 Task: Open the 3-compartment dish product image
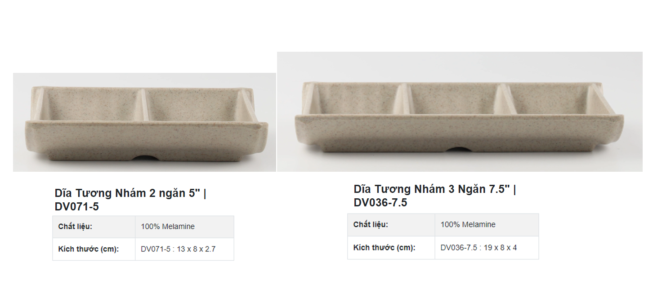pyautogui.click(x=459, y=112)
